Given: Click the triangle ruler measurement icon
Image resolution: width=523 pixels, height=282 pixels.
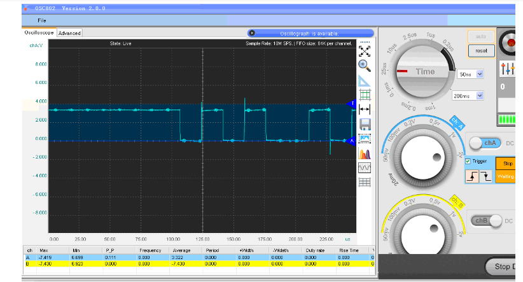Looking at the screenshot, I should tap(365, 80).
